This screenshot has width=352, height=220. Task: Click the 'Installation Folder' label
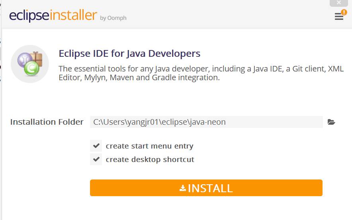(47, 122)
